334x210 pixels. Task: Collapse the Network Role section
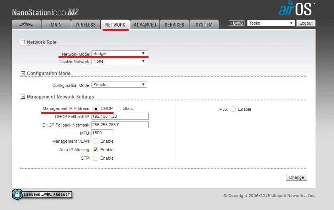coord(23,42)
